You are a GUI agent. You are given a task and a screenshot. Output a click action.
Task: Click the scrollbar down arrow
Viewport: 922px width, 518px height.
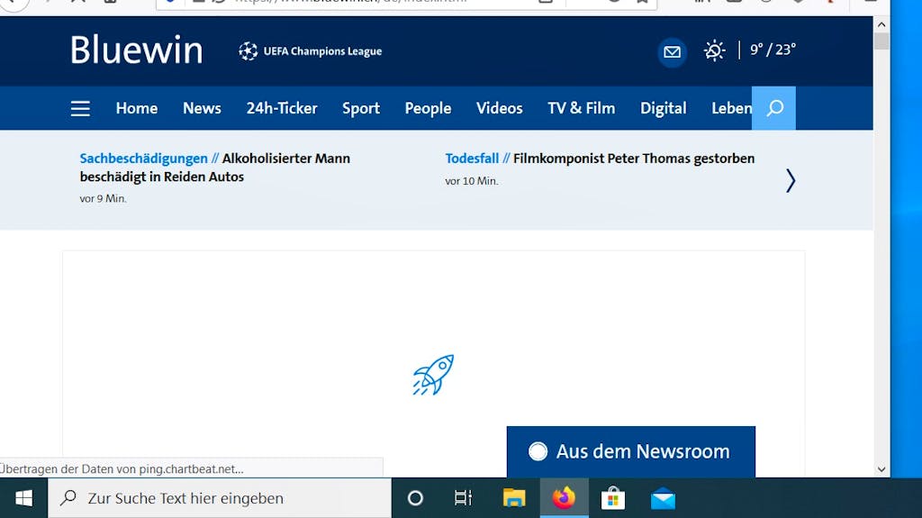[x=881, y=469]
